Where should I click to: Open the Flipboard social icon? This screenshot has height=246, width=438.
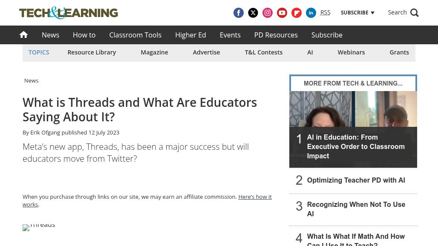[x=297, y=13]
